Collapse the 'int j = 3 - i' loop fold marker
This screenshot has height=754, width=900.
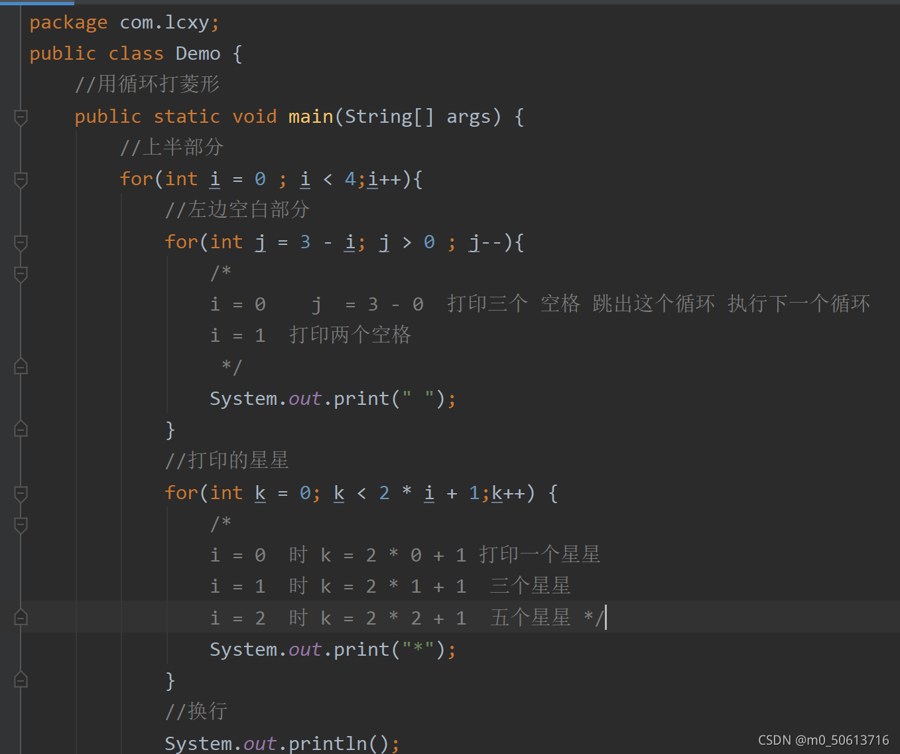(21, 243)
